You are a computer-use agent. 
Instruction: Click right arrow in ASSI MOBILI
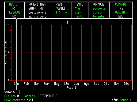66,12
